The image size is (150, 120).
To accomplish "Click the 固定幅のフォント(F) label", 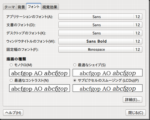I will (22, 50).
